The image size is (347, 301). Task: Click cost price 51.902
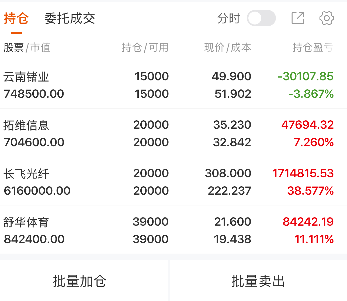(233, 94)
